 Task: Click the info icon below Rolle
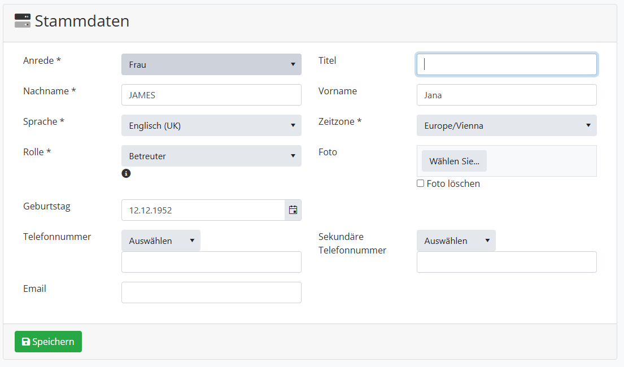point(126,173)
